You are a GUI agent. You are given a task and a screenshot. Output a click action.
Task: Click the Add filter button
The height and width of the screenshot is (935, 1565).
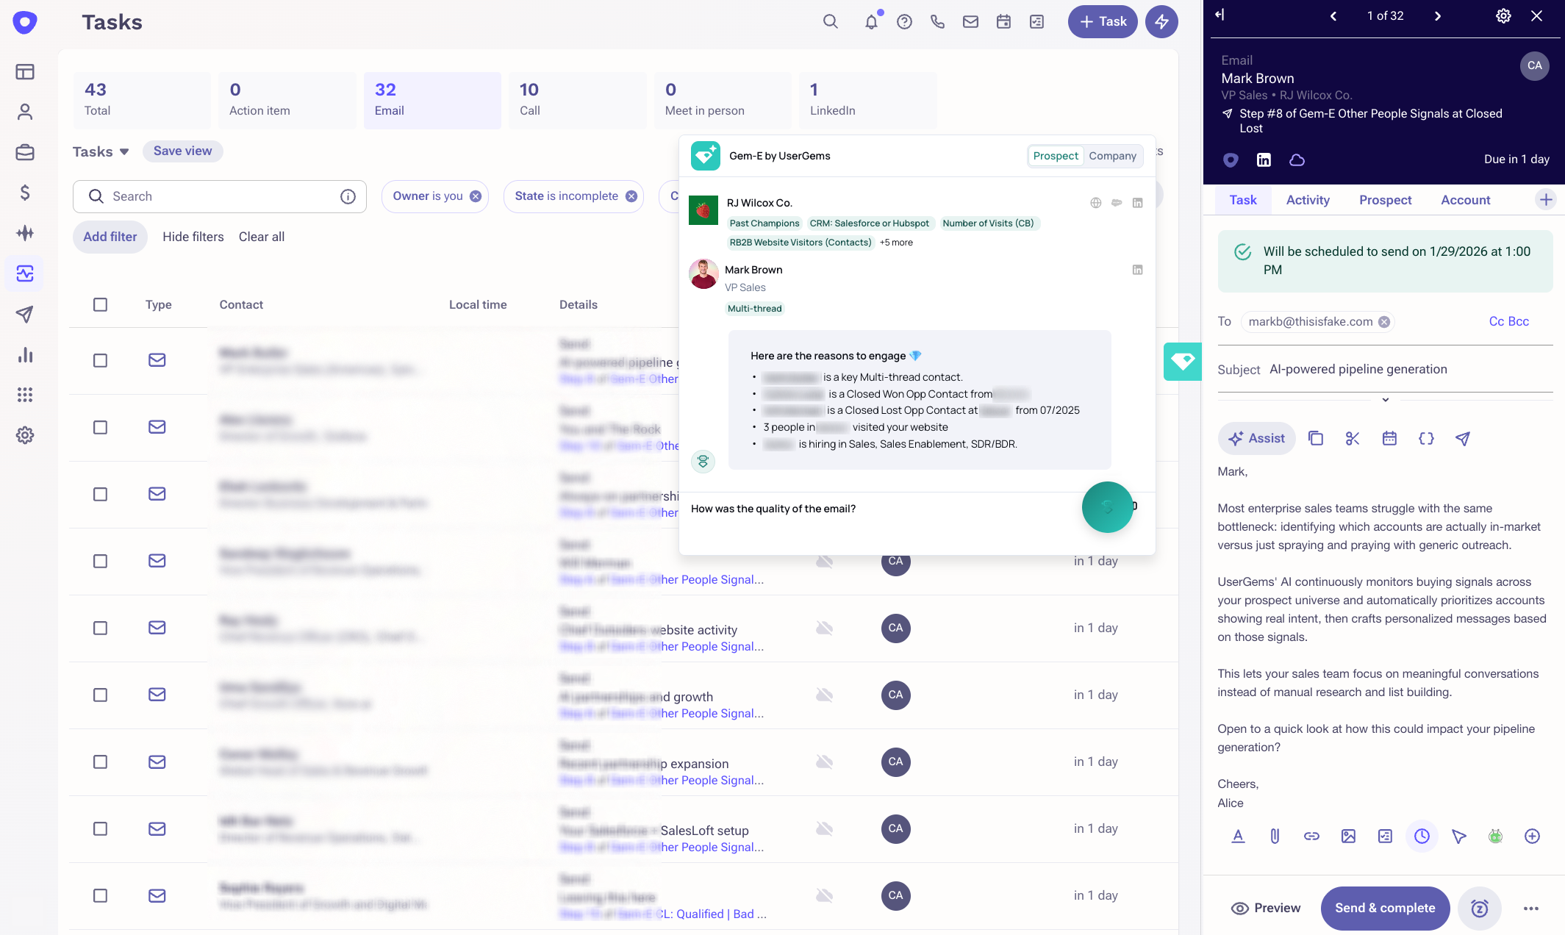point(110,237)
